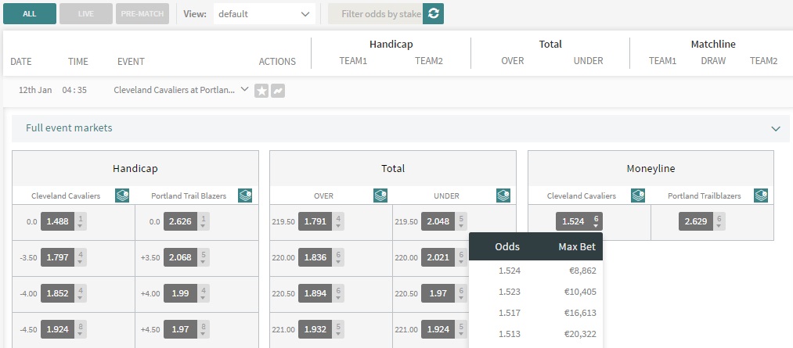Click the Matchline column group header

[713, 45]
